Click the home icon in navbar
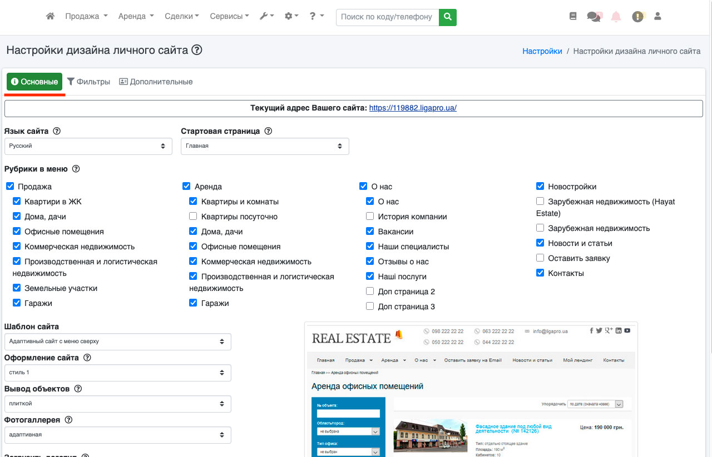712x457 pixels. (x=50, y=17)
